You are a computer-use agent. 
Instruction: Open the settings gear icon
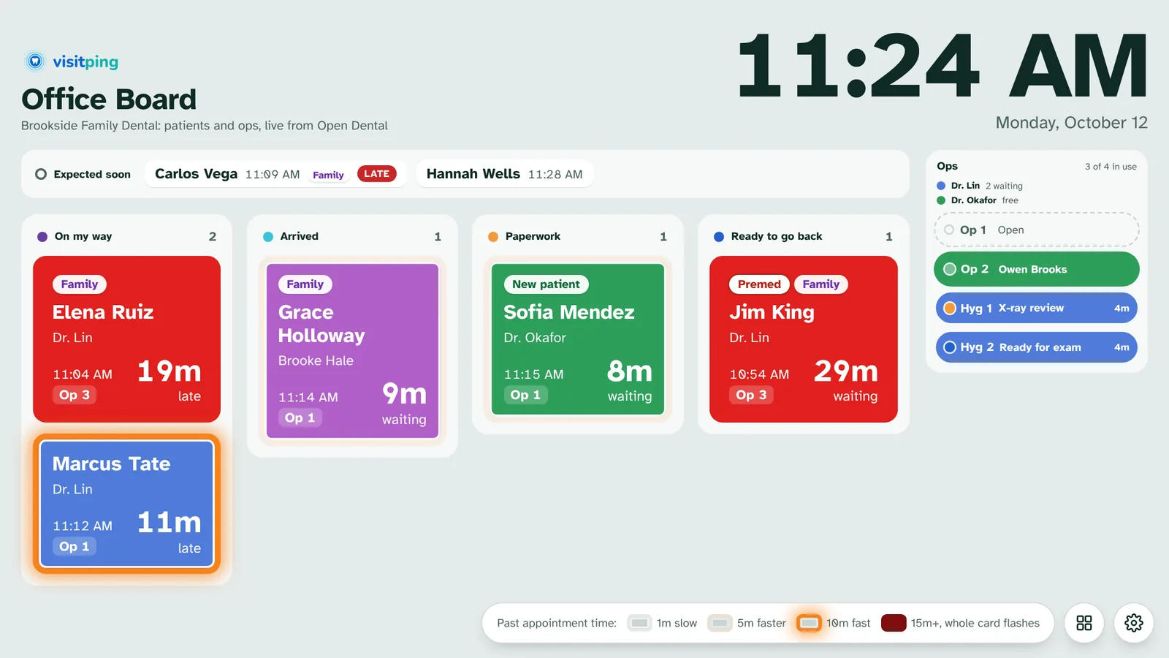(1134, 623)
